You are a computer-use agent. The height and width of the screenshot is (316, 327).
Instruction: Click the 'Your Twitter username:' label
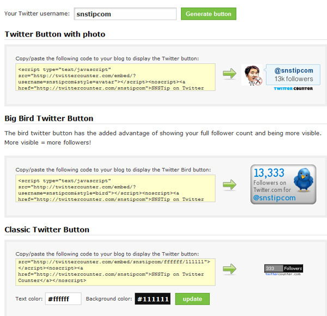pyautogui.click(x=37, y=14)
